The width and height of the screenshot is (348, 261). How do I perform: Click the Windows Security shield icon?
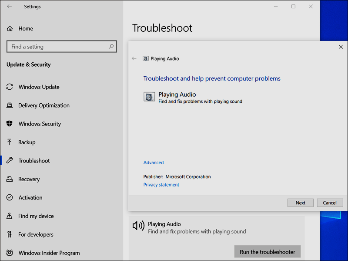pyautogui.click(x=10, y=124)
